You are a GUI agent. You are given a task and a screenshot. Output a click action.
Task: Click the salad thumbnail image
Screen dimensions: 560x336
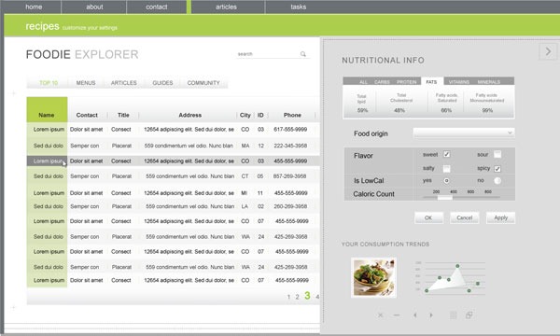pos(373,277)
